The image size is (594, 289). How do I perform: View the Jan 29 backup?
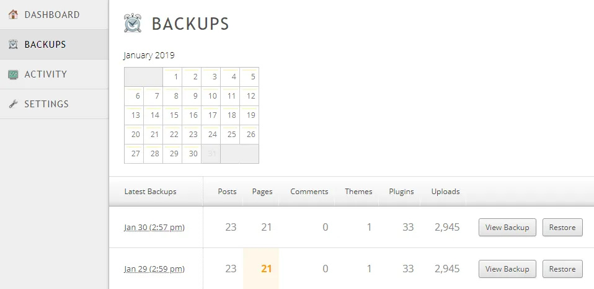pos(507,269)
